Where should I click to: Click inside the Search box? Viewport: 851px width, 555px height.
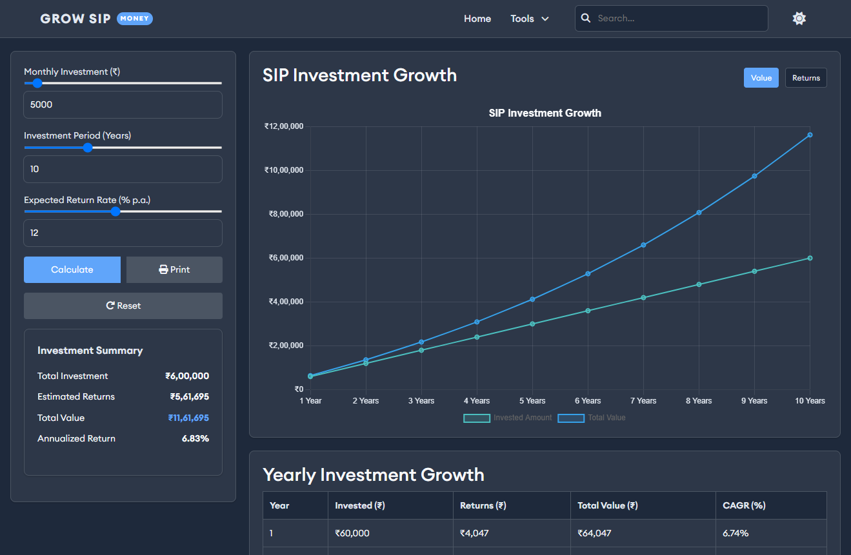pyautogui.click(x=671, y=18)
